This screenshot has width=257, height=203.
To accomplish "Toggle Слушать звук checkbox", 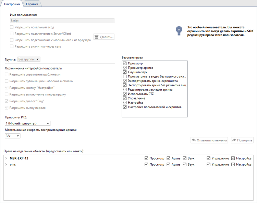I will (125, 72).
